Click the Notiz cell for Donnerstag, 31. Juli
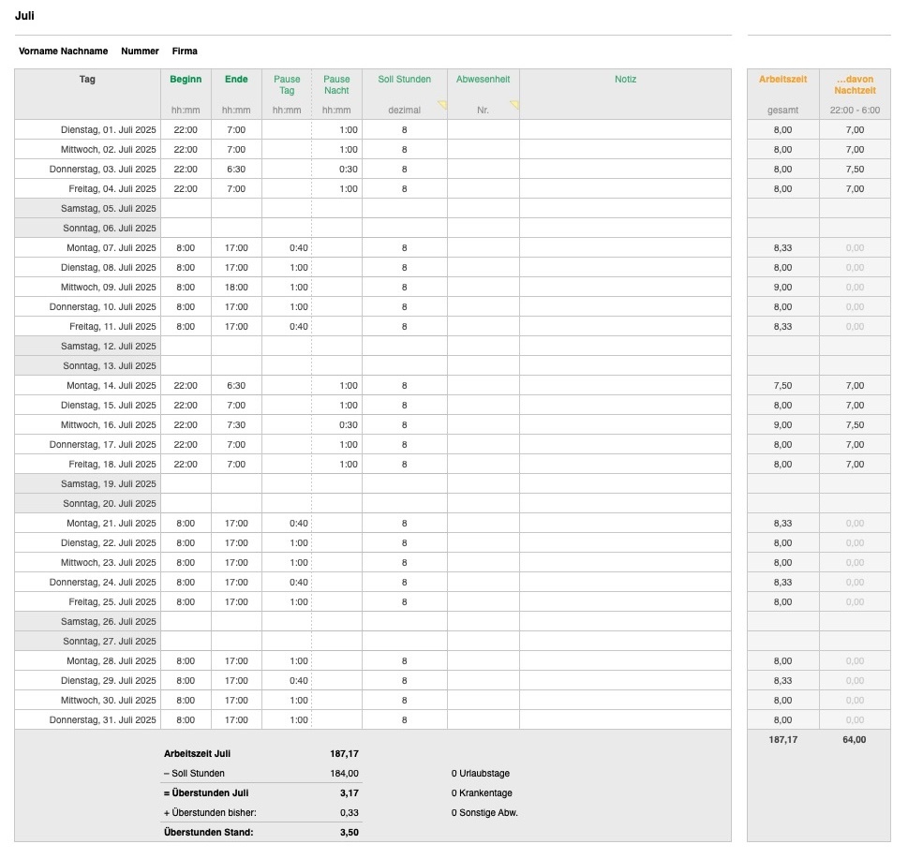The width and height of the screenshot is (908, 859). (x=625, y=720)
